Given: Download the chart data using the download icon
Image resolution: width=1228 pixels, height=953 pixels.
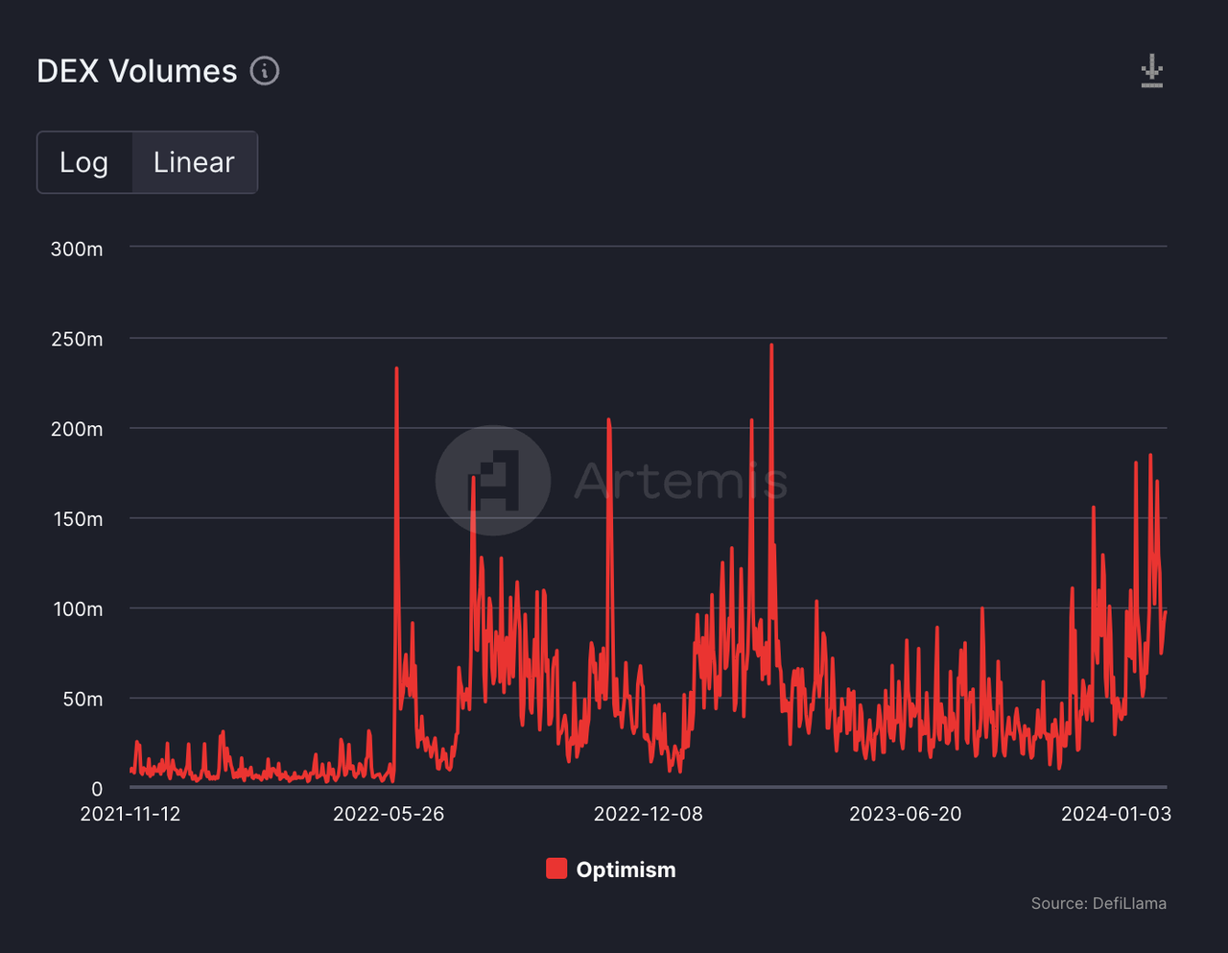Looking at the screenshot, I should click(1151, 72).
